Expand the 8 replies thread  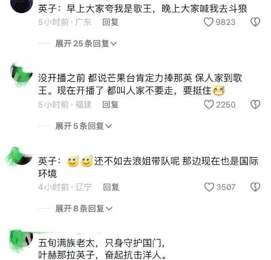(84, 208)
